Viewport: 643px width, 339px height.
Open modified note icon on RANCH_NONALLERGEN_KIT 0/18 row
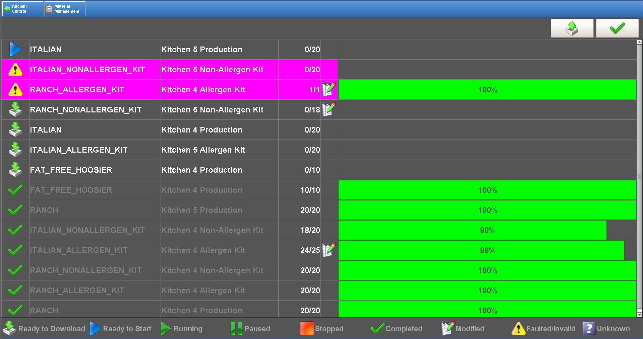(329, 109)
